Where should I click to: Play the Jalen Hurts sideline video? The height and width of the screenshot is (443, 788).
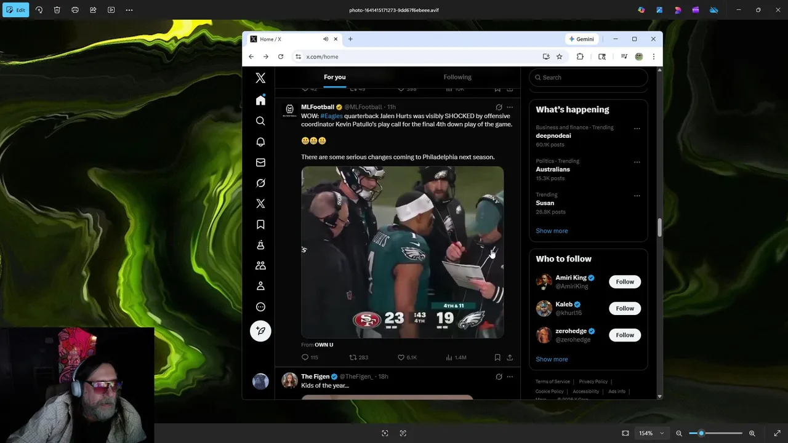click(403, 252)
